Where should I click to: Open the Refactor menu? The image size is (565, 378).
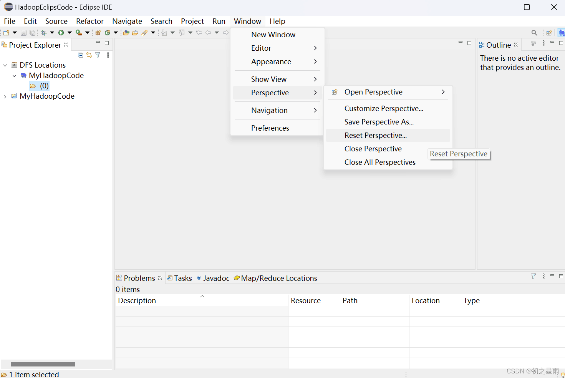tap(90, 21)
